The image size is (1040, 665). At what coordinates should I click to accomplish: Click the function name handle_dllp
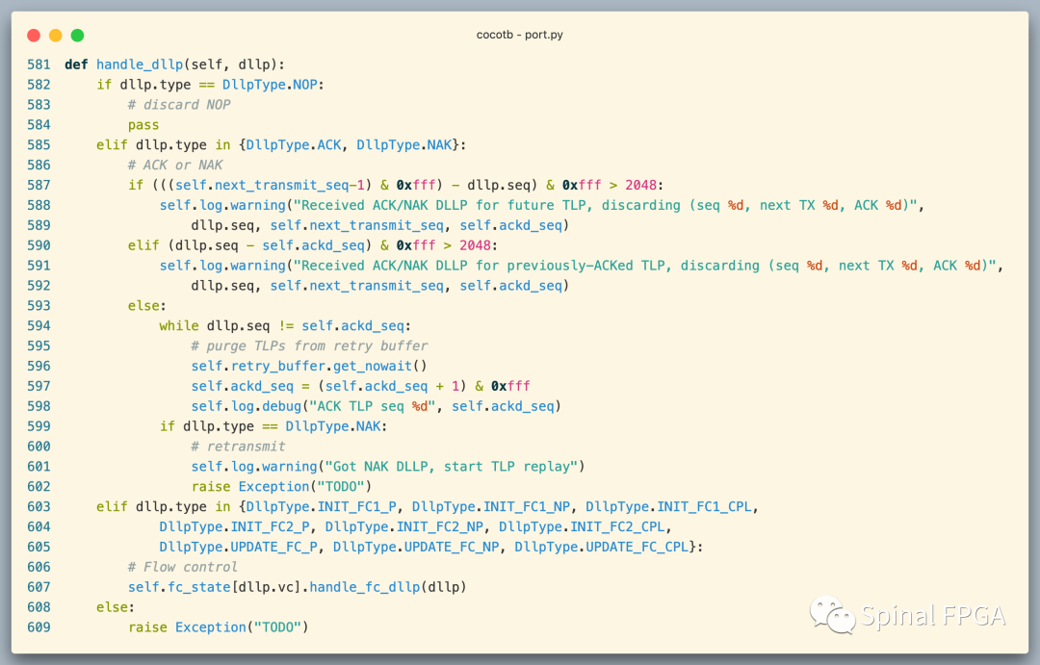point(140,64)
